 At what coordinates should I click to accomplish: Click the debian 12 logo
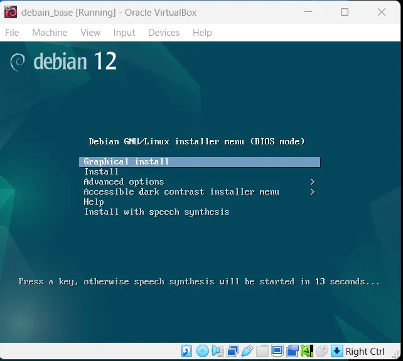point(63,61)
